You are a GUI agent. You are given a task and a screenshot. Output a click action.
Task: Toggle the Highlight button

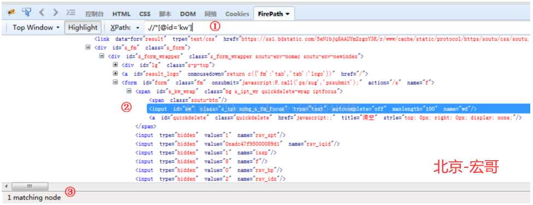coord(83,27)
